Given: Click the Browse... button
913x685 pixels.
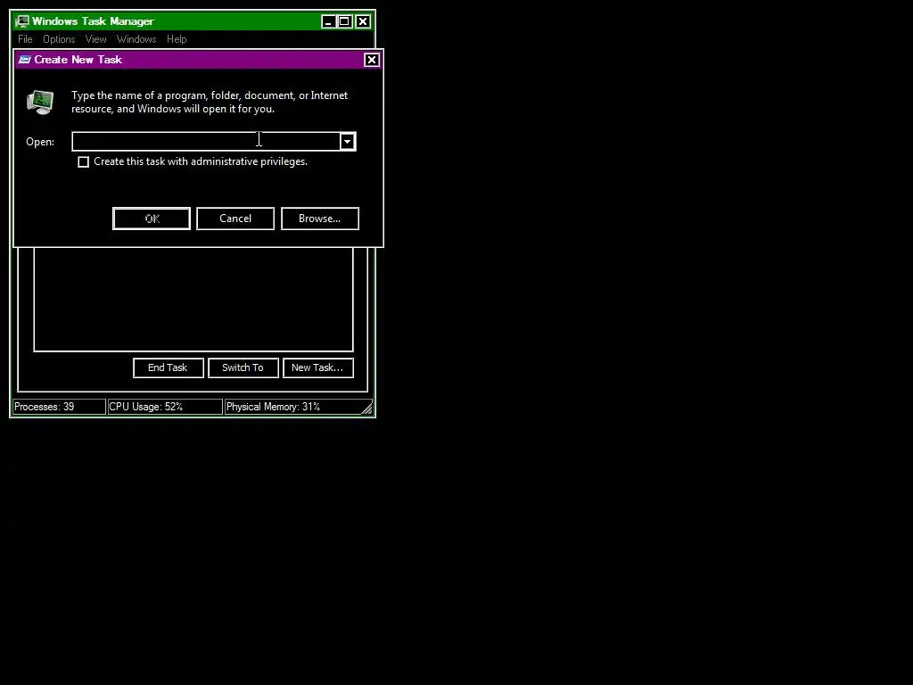Looking at the screenshot, I should click(x=320, y=219).
